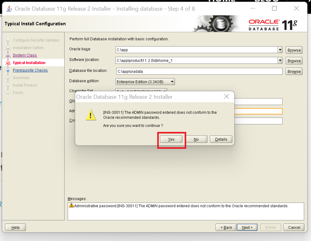Click the Oracle base path field
Image resolution: width=311 pixels, height=241 pixels.
pyautogui.click(x=197, y=50)
